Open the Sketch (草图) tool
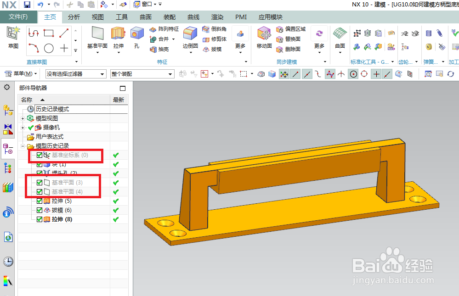 (x=13, y=38)
